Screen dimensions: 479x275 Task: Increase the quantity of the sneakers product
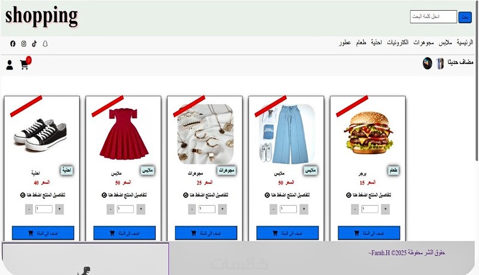click(x=59, y=209)
